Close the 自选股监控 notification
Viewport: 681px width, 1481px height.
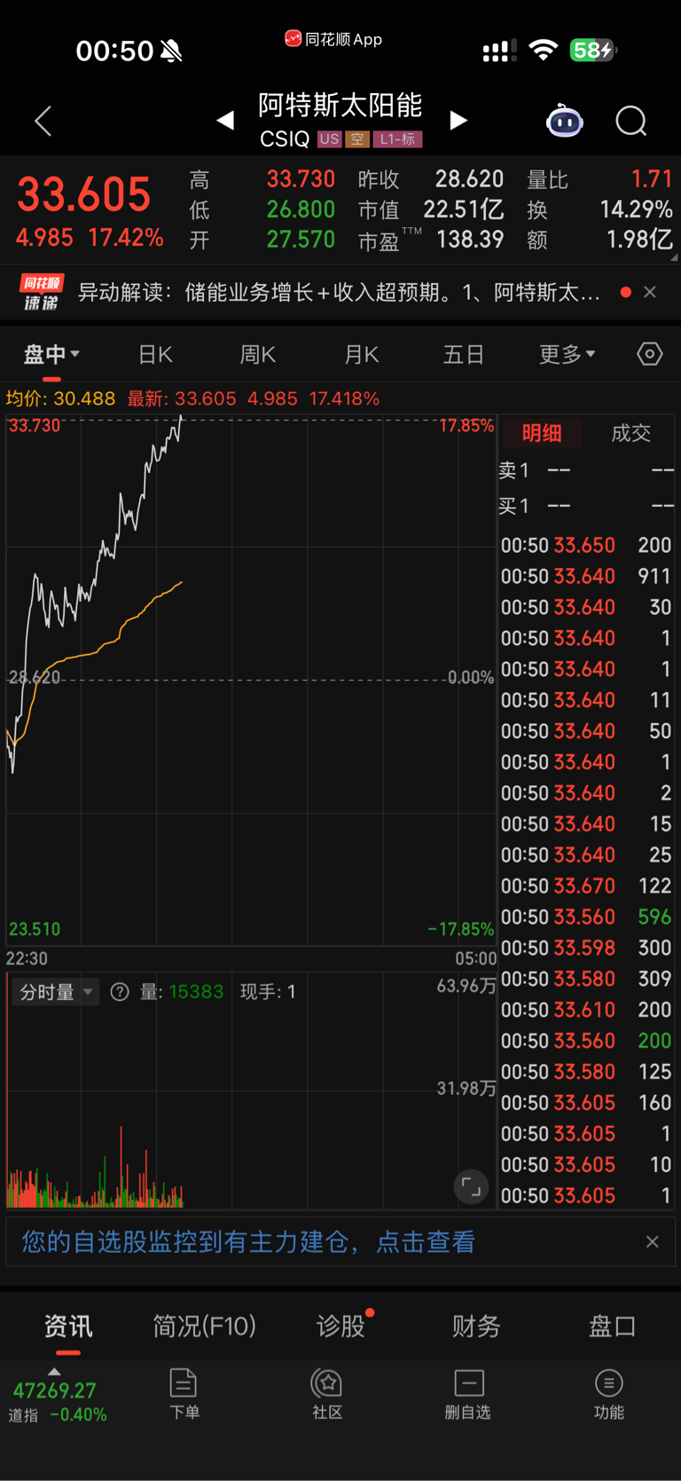click(652, 1242)
